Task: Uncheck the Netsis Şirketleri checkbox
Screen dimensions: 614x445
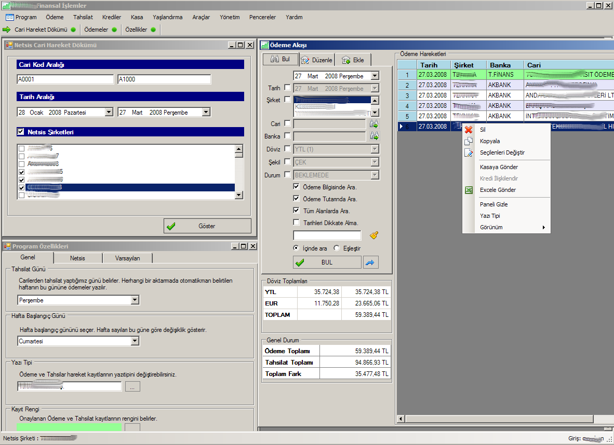Action: point(21,132)
